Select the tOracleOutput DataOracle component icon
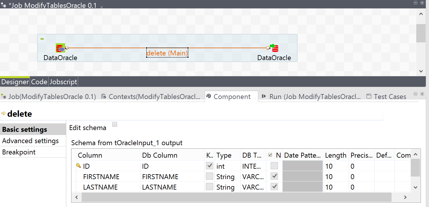Viewport: 429px width, 207px height. point(275,47)
